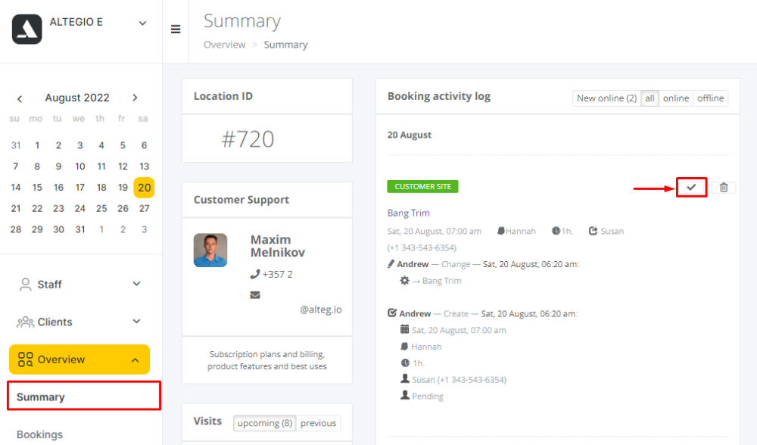Screen dimensions: 757x445
Task: Go to previous month in calendar
Action: tap(20, 98)
